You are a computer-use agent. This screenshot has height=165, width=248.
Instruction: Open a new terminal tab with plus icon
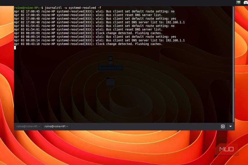click(223, 127)
